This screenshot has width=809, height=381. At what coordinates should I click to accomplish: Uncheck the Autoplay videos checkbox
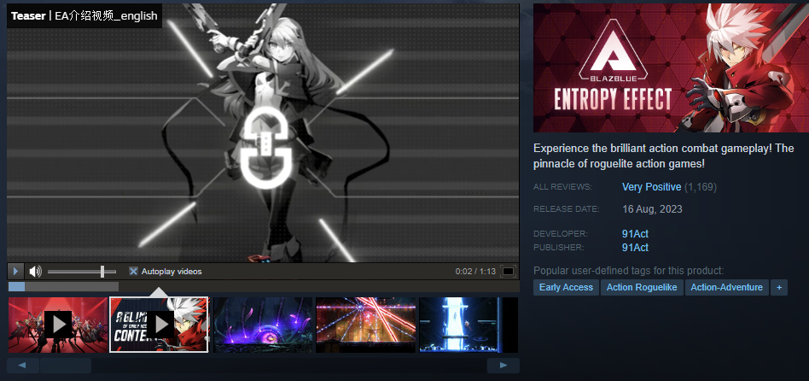click(134, 271)
